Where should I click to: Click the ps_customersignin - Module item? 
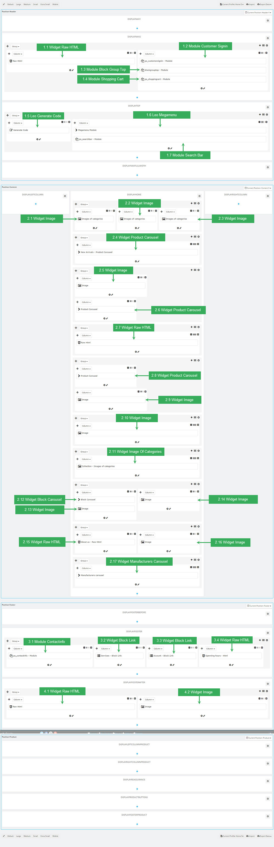pyautogui.click(x=203, y=61)
